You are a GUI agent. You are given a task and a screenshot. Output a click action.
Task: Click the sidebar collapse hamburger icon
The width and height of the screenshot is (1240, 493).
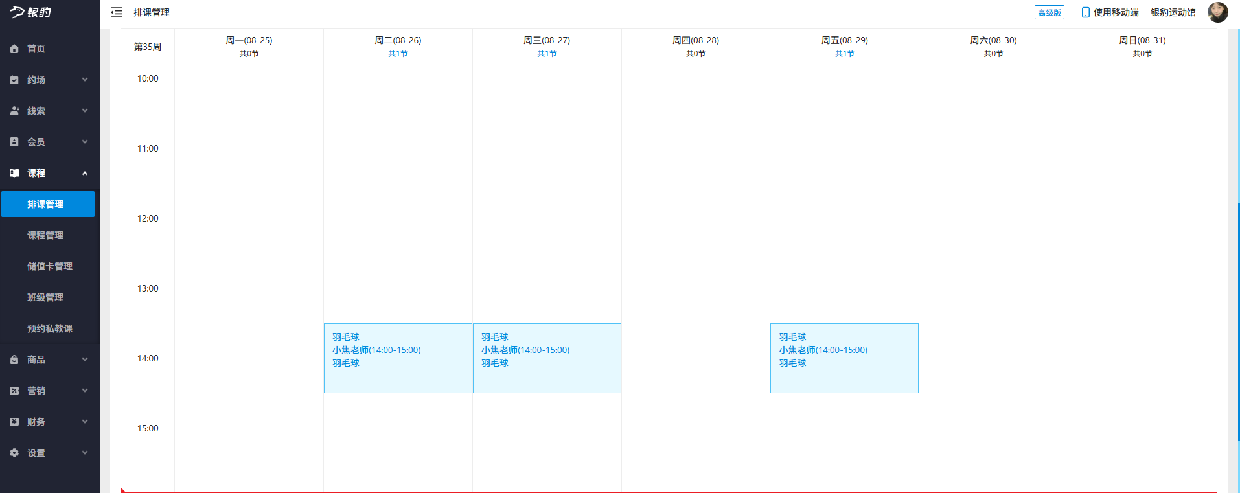click(117, 12)
